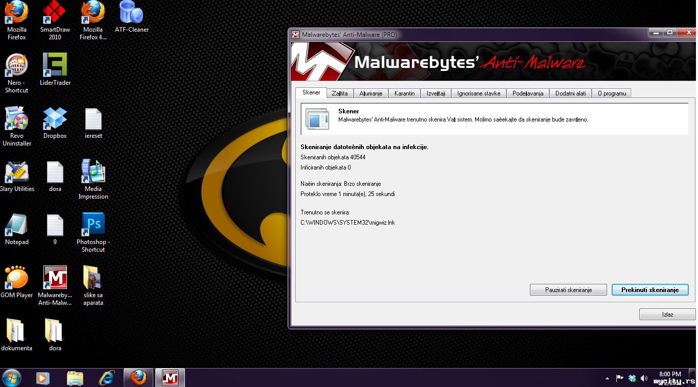This screenshot has height=387, width=698.
Task: Open the Karantin tab
Action: tap(405, 93)
